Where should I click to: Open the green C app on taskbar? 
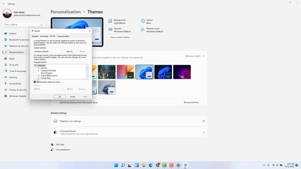click(164, 165)
